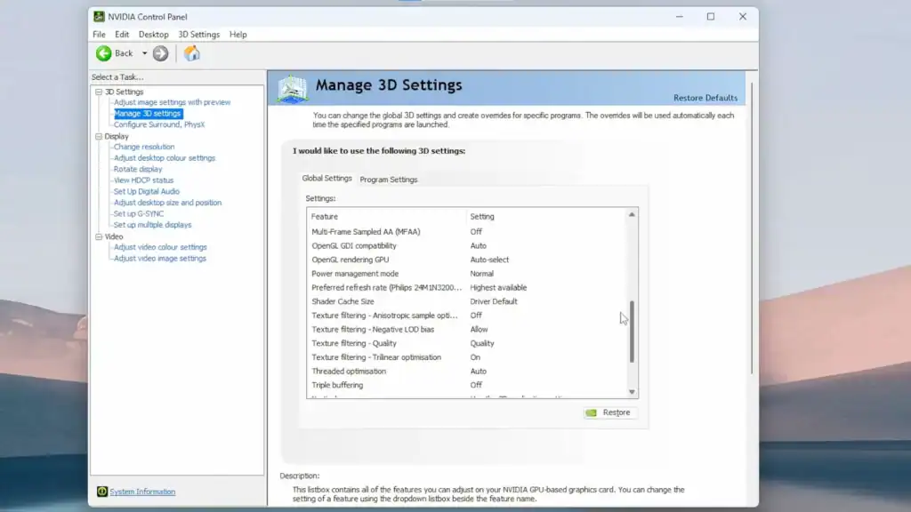Select Adjust video image settings

160,259
